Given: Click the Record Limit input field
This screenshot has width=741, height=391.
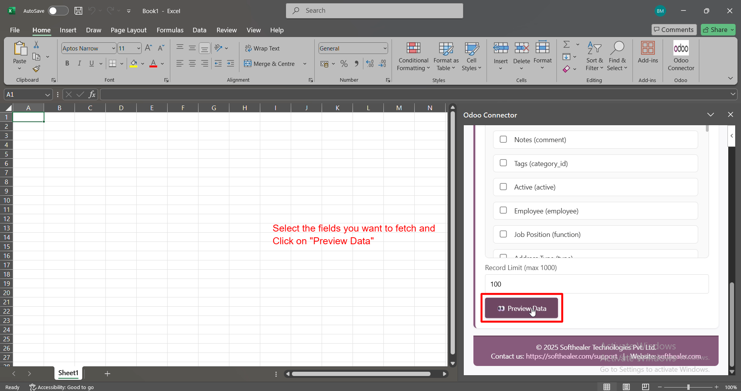Looking at the screenshot, I should tap(597, 284).
